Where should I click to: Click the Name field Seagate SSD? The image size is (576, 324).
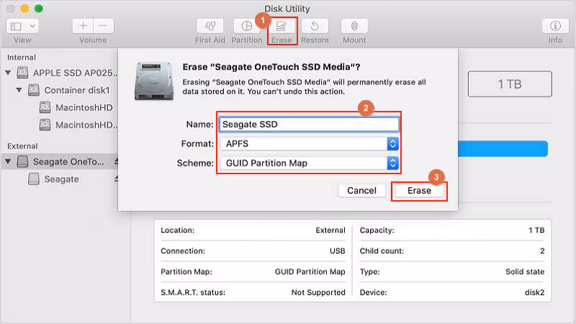click(x=309, y=124)
